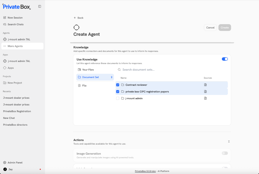Disable the Use Knowledge toggle
Image resolution: width=259 pixels, height=174 pixels.
point(225,59)
